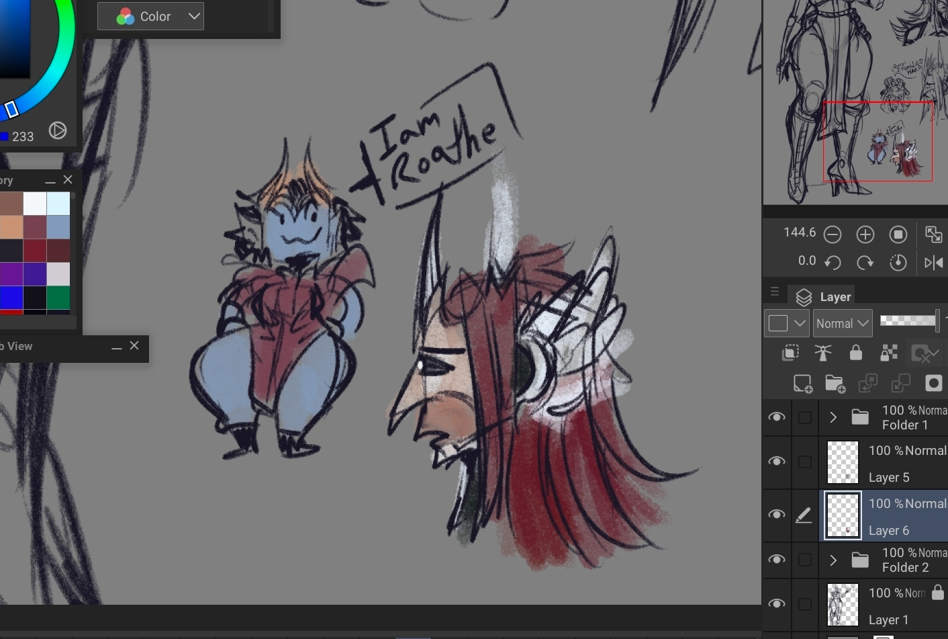Select Layer 5 thumbnail
948x639 pixels.
(843, 462)
